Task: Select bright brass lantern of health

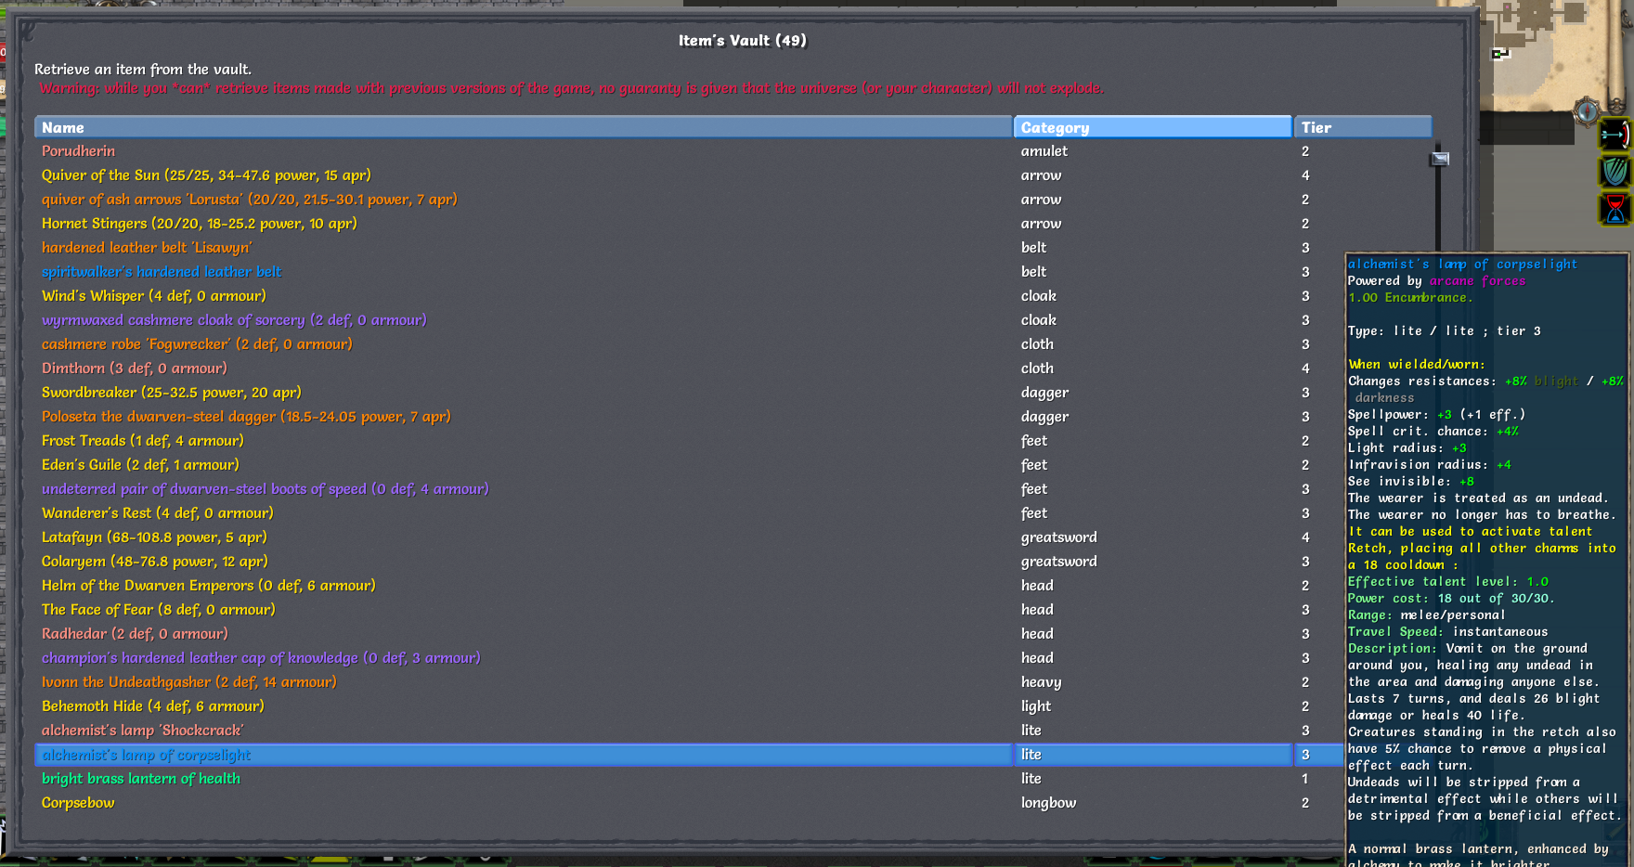Action: pyautogui.click(x=524, y=779)
